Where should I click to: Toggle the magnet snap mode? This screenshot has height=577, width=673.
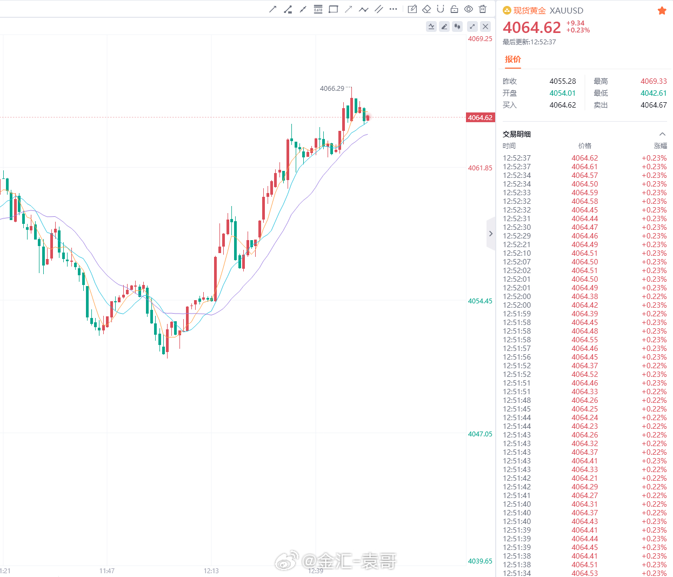(x=441, y=9)
